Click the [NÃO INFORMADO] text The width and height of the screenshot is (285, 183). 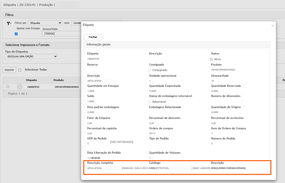click(122, 142)
